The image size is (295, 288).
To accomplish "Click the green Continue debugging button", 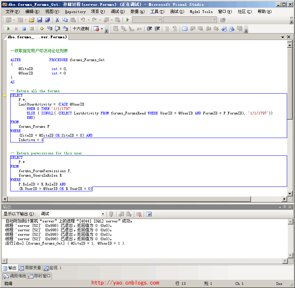I will (x=9, y=29).
